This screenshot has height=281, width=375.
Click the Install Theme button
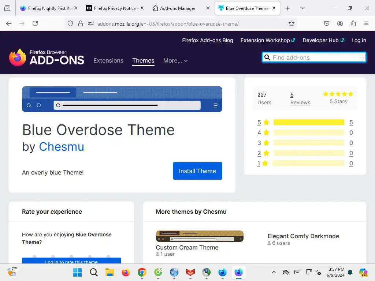[197, 171]
